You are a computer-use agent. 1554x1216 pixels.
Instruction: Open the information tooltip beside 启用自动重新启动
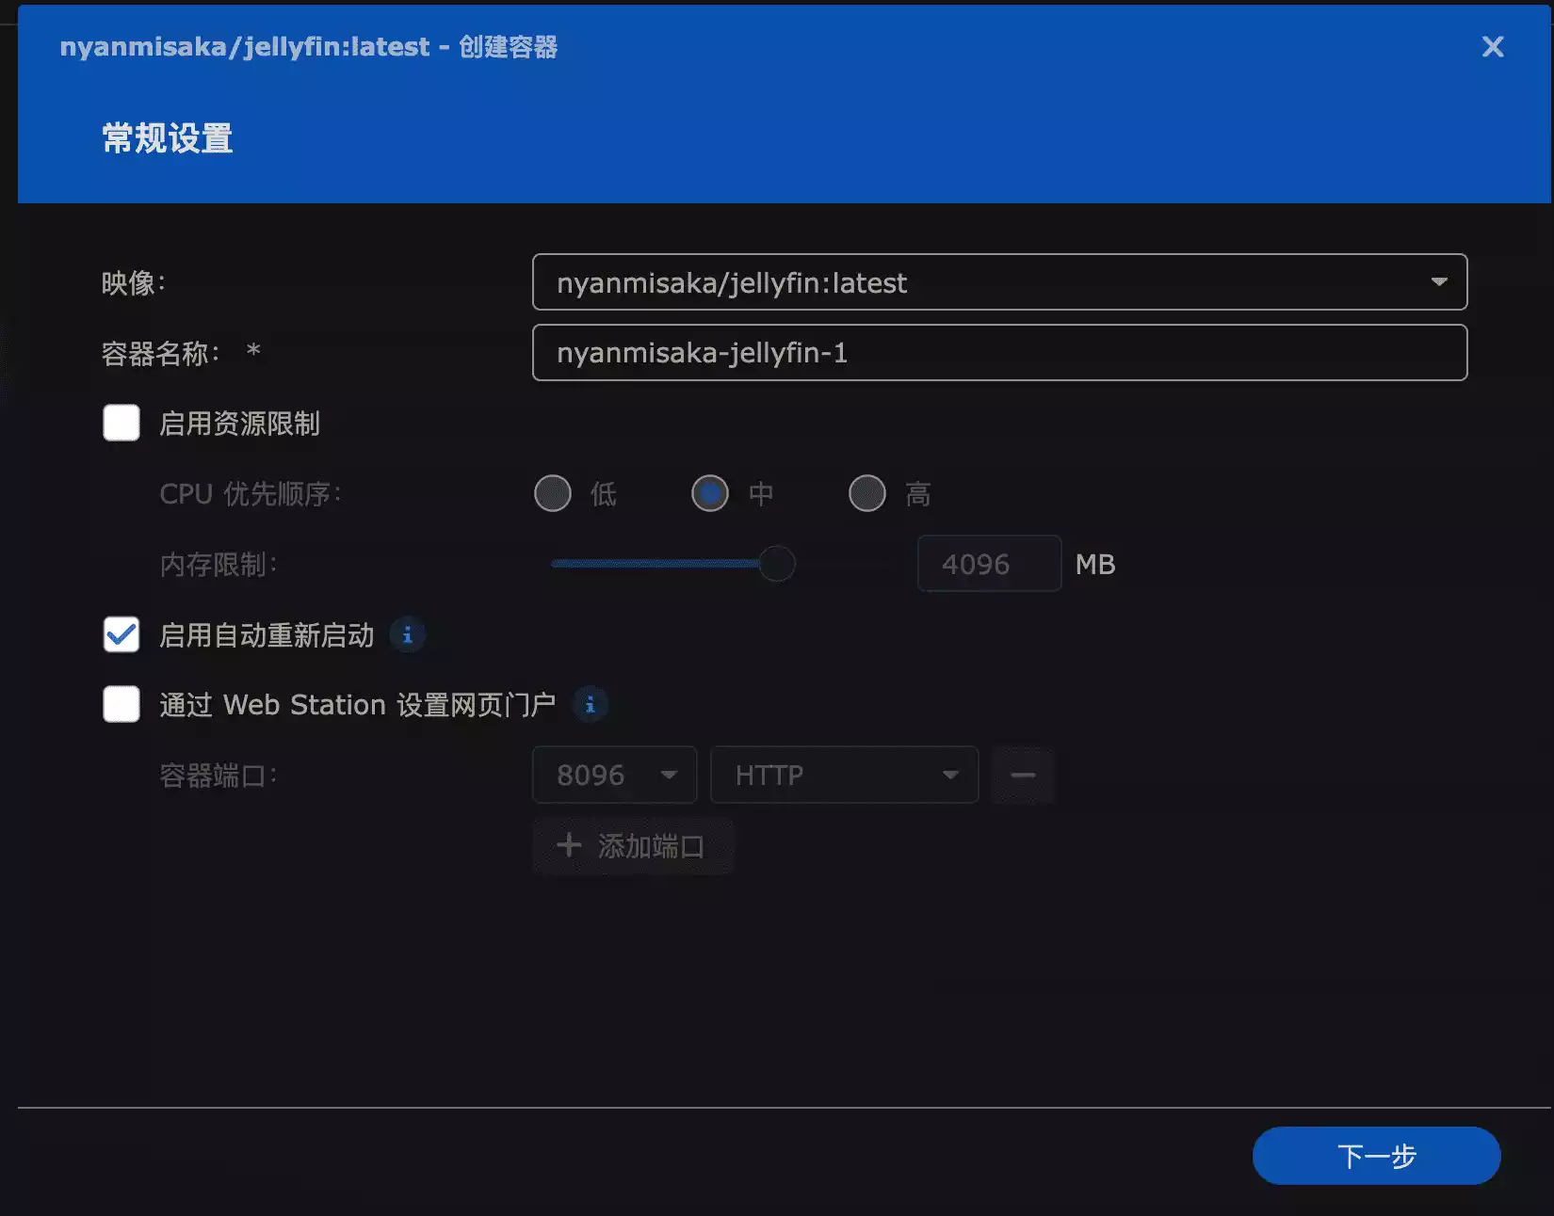click(408, 634)
